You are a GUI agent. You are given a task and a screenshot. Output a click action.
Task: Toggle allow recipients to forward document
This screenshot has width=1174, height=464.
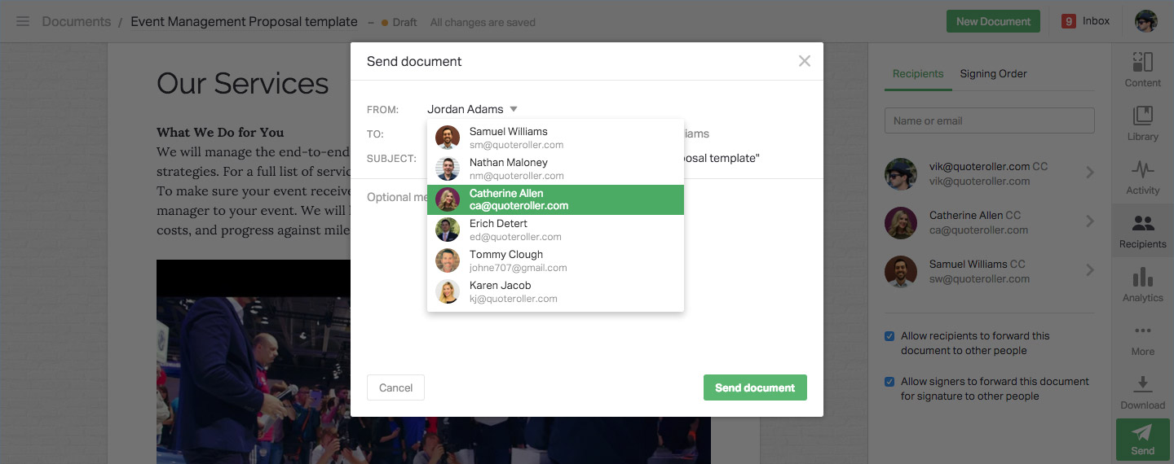tap(889, 335)
